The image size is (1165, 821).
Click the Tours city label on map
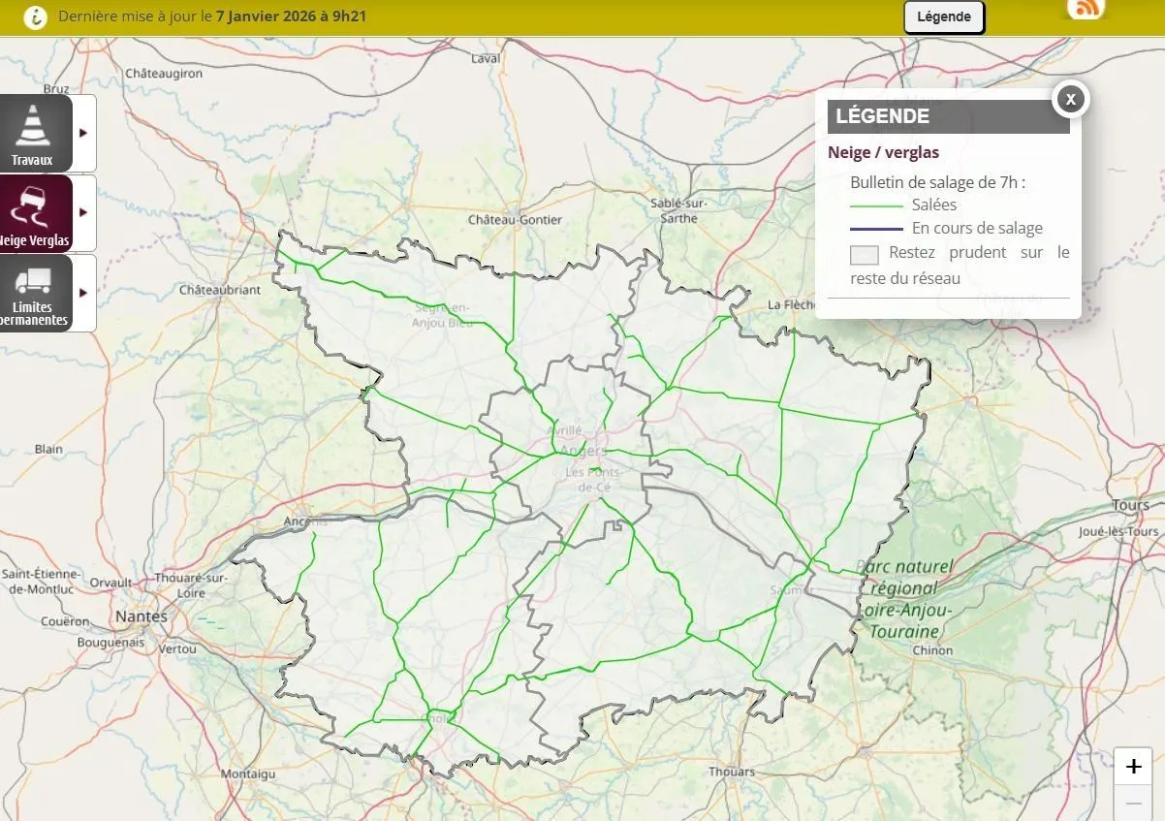click(1130, 505)
